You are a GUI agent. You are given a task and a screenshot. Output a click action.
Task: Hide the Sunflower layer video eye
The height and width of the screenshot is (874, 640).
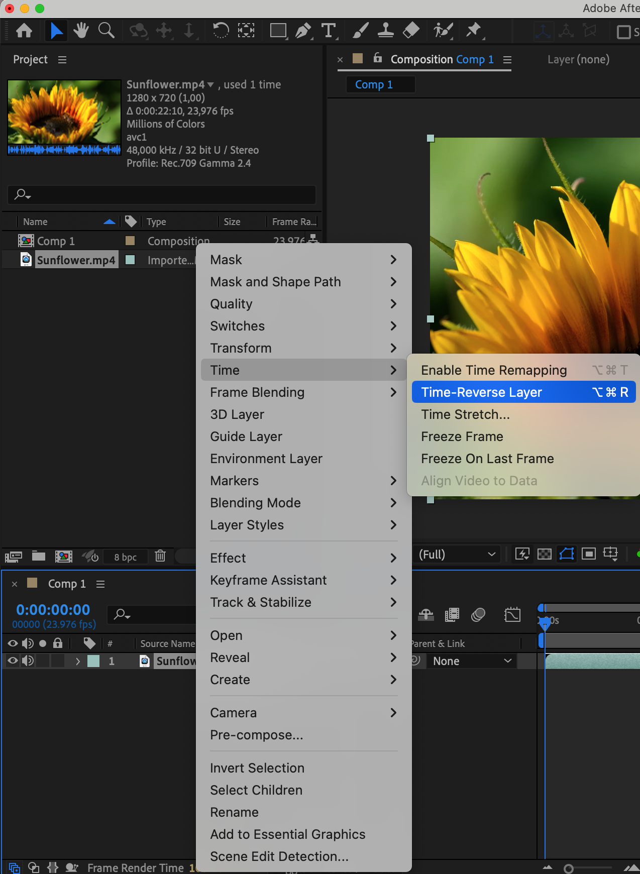click(13, 661)
